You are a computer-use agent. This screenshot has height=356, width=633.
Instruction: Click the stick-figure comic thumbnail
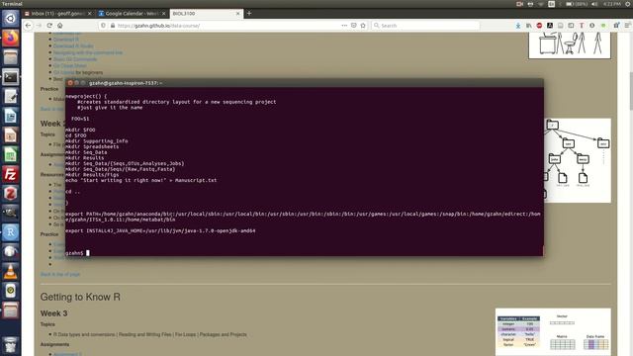570,45
